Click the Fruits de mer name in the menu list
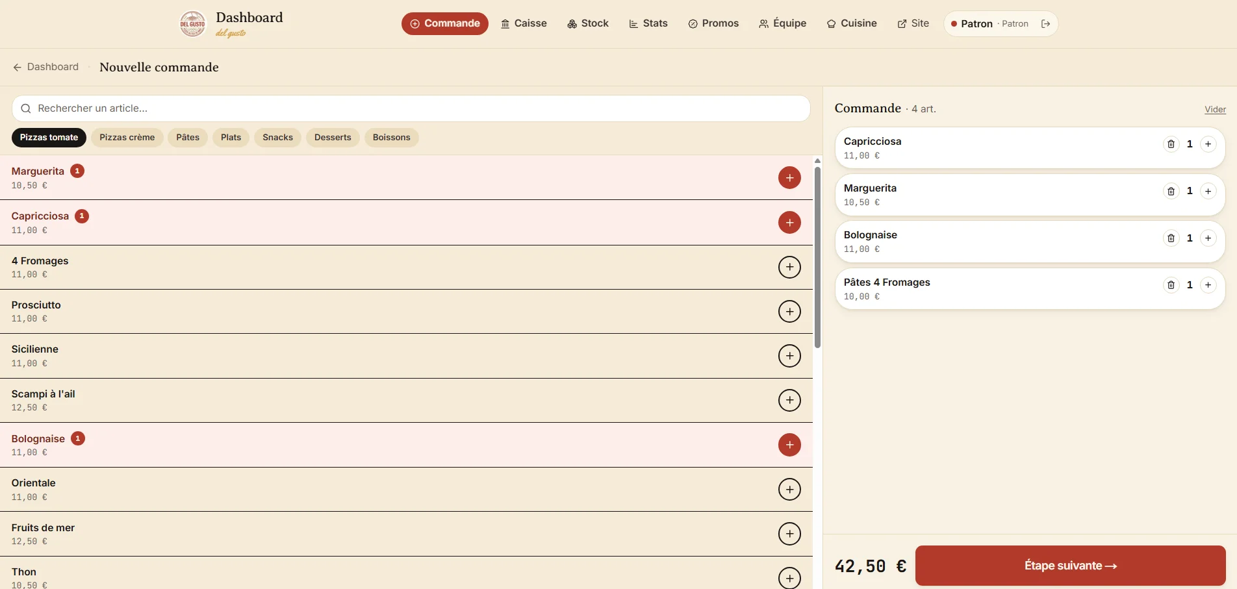This screenshot has height=589, width=1237. pos(43,528)
